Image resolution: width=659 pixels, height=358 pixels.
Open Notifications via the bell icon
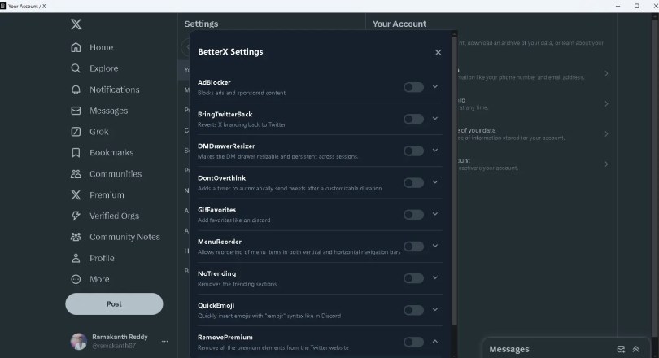[x=76, y=89]
